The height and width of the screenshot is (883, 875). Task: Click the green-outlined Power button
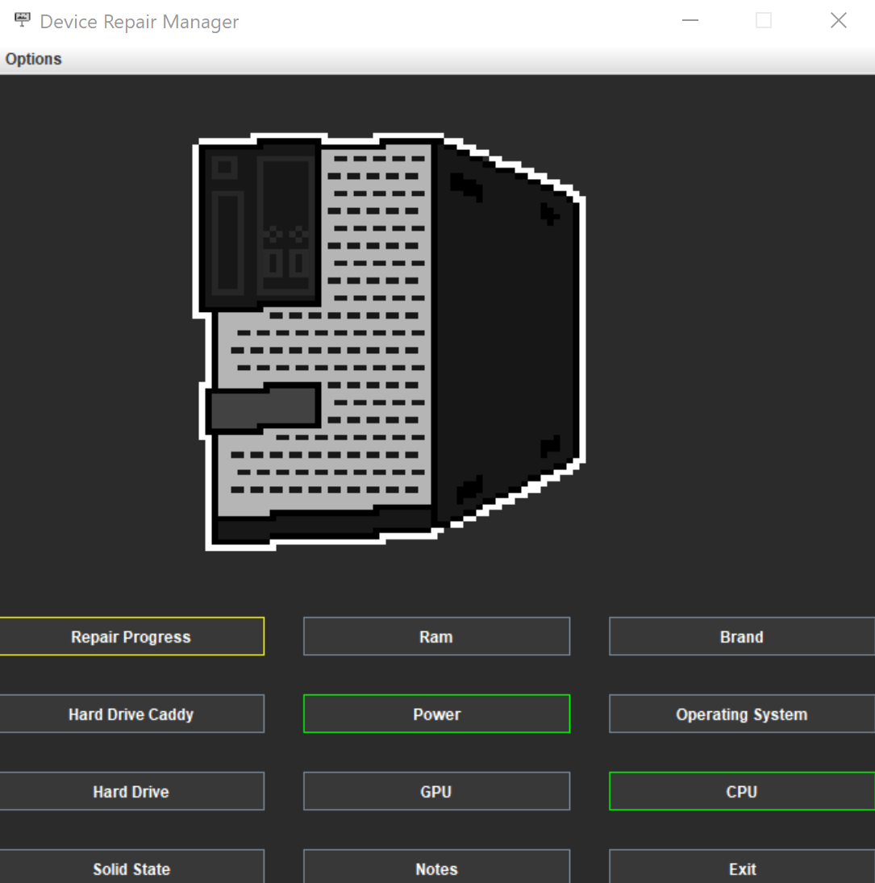coord(436,714)
